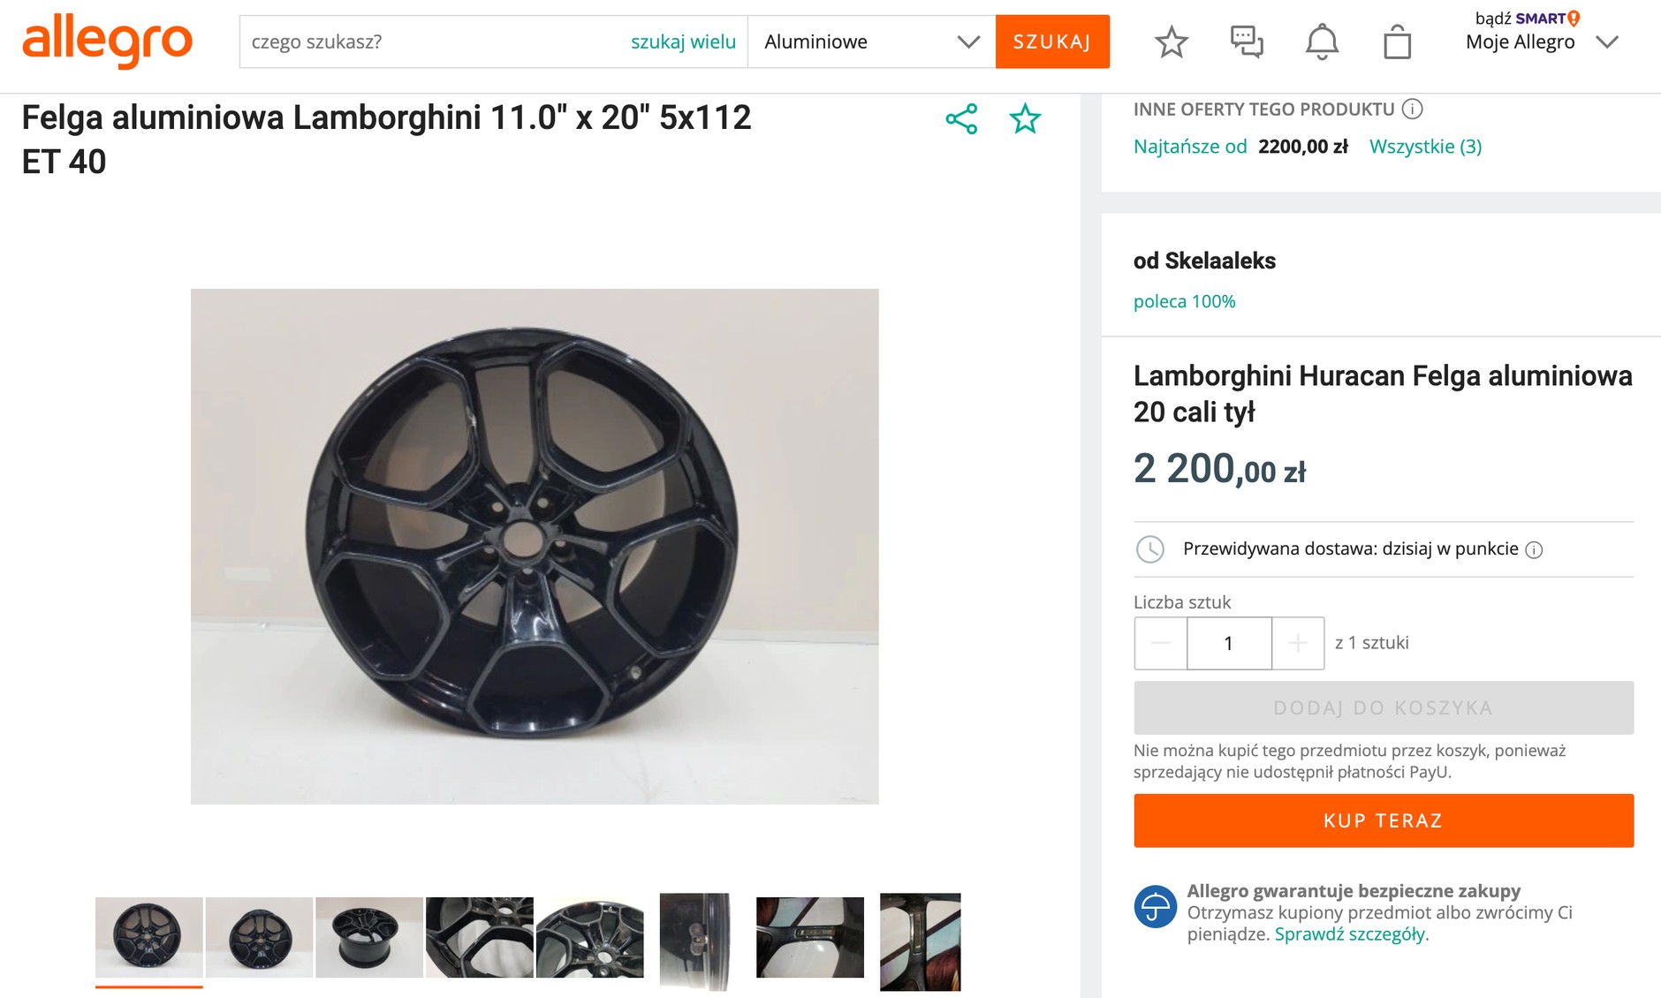Click szukaj wielu link
The width and height of the screenshot is (1661, 998).
pos(683,42)
